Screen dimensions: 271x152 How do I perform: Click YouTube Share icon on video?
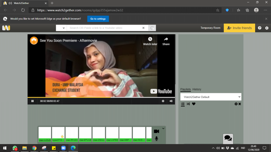[x=166, y=41]
